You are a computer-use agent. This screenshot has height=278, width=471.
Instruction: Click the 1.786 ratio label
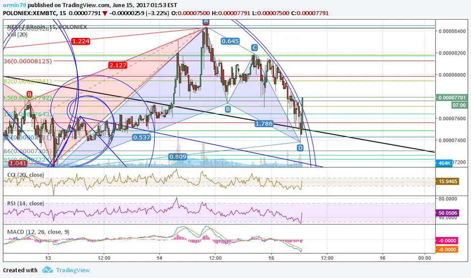pyautogui.click(x=264, y=123)
